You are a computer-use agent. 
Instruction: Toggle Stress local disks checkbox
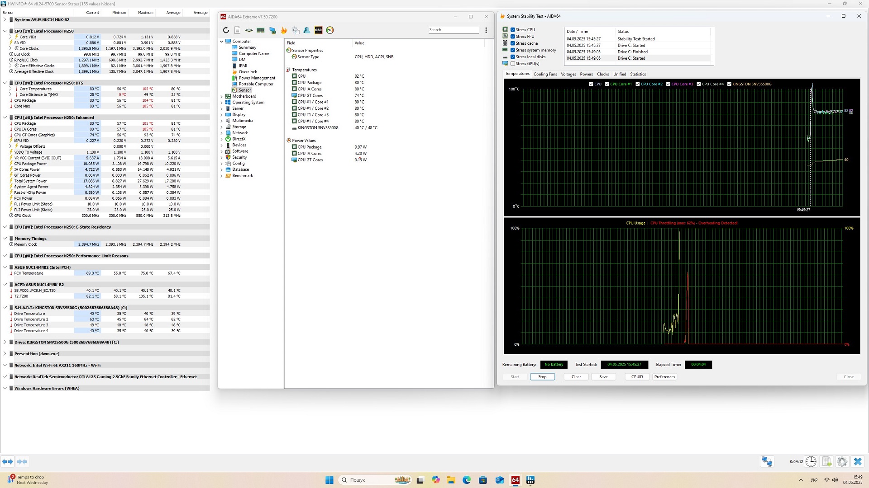coord(513,57)
